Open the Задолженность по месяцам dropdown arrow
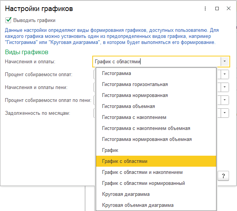237x211 pixels. 225,113
